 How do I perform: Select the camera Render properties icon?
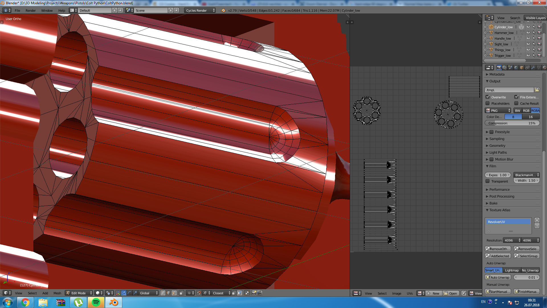(x=499, y=68)
